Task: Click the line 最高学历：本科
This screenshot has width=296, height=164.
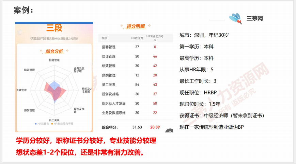Action: (x=197, y=58)
